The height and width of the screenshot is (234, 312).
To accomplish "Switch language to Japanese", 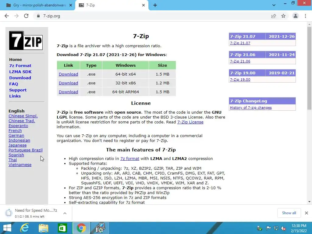I will (x=17, y=145).
